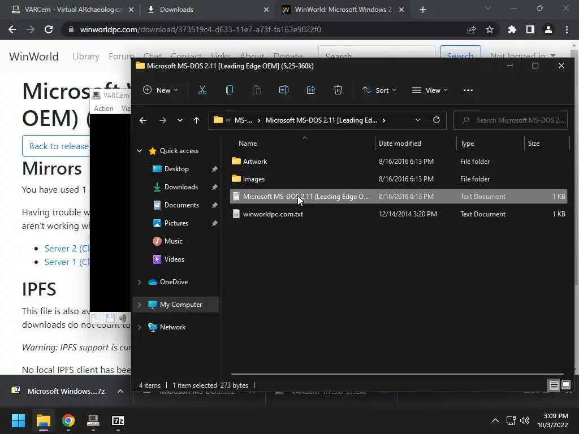The height and width of the screenshot is (434, 579).
Task: Click the WinWorld home logo link
Action: point(33,57)
